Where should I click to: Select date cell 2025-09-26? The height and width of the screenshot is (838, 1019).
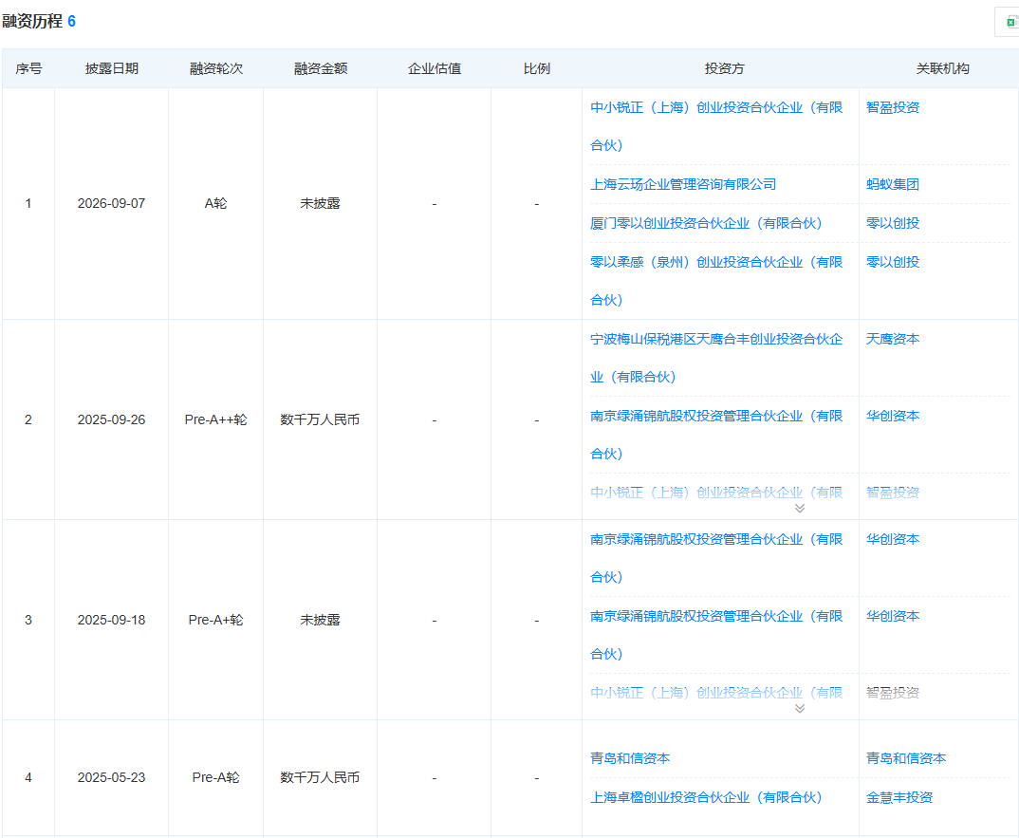111,420
